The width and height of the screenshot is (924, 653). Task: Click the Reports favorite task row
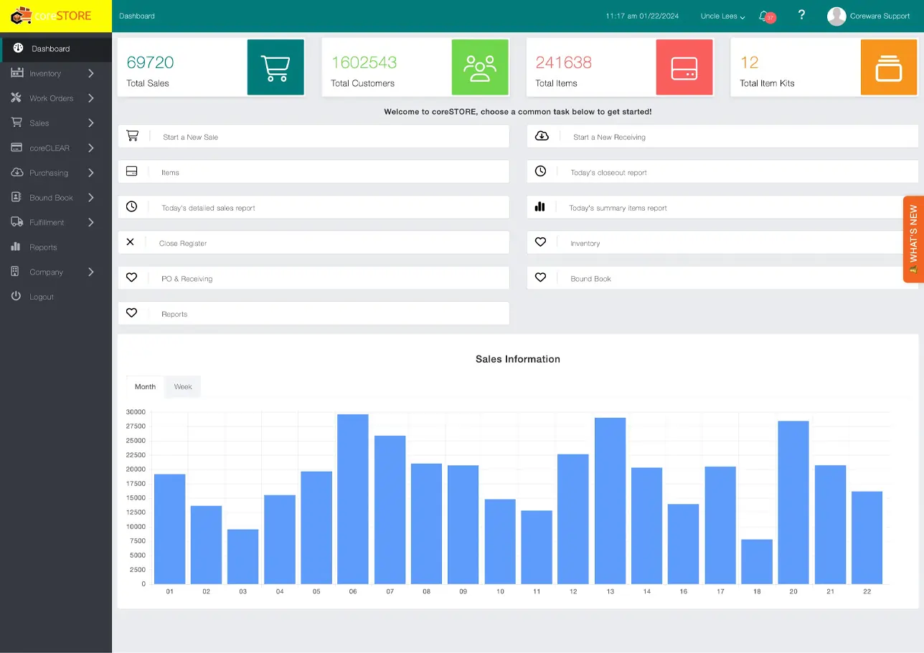click(313, 314)
